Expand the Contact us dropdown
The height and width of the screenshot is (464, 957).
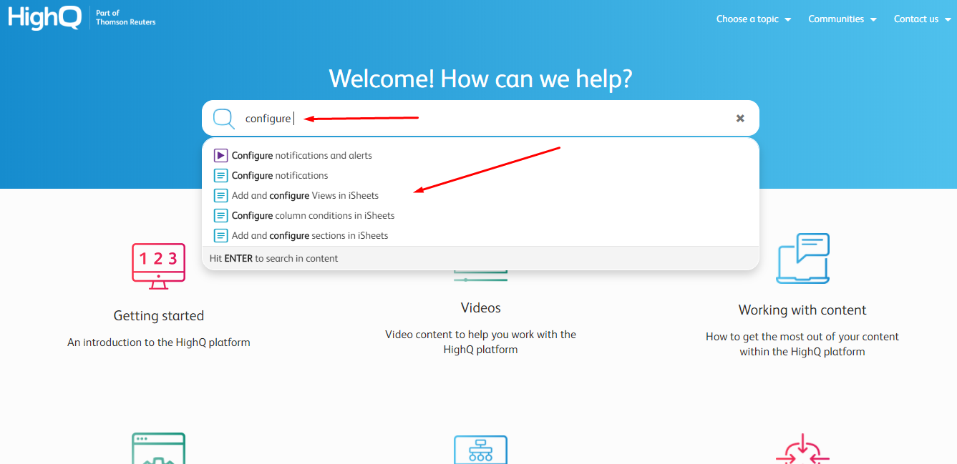tap(921, 19)
